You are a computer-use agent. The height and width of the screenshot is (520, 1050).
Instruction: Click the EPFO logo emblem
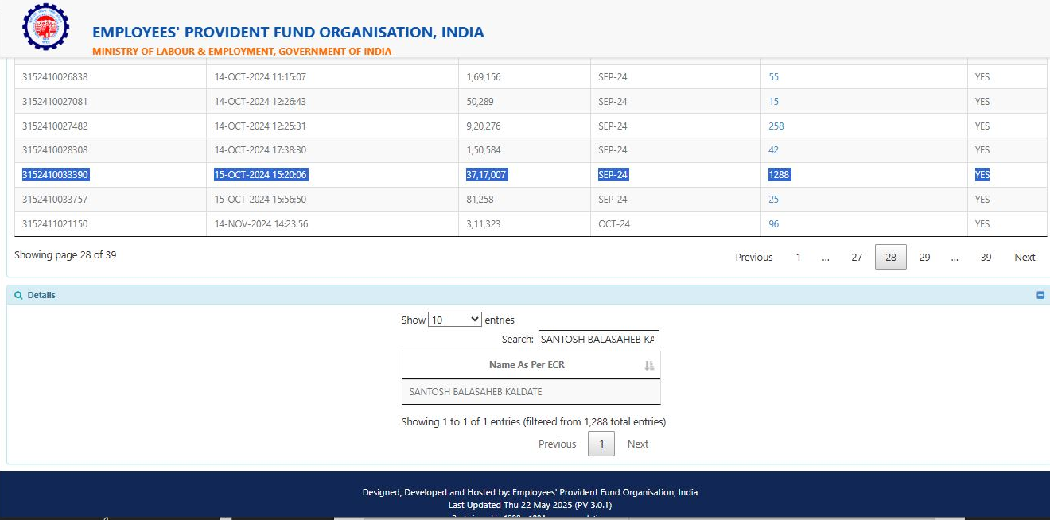pos(45,28)
